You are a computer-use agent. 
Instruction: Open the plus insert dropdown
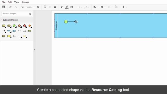click(124, 7)
